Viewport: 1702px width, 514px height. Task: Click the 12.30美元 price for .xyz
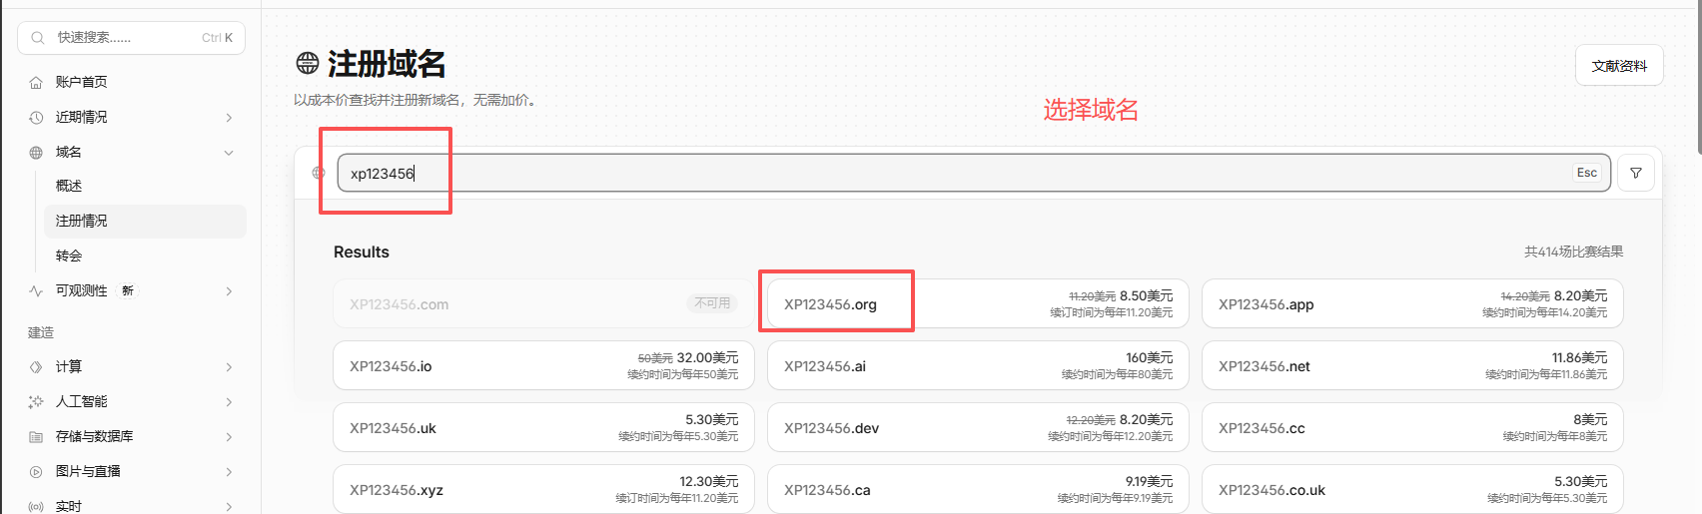click(709, 481)
